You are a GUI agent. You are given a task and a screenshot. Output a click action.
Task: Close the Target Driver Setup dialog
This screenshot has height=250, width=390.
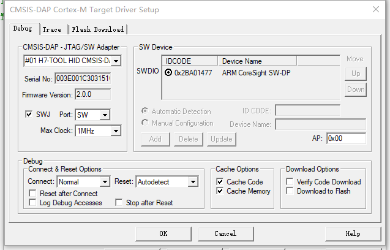(x=375, y=9)
